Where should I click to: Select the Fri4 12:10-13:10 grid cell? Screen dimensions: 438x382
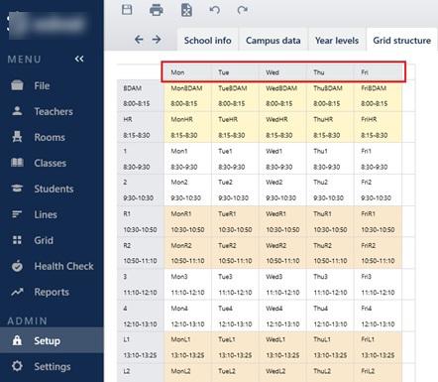click(x=378, y=316)
